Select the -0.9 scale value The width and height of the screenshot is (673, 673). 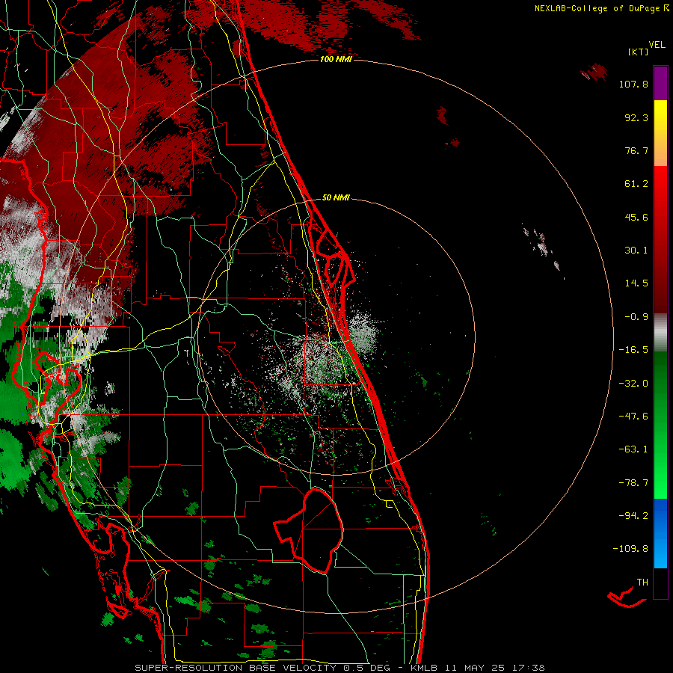pyautogui.click(x=636, y=317)
